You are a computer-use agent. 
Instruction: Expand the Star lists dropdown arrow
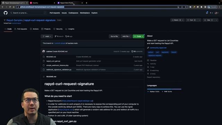[x=216, y=20]
